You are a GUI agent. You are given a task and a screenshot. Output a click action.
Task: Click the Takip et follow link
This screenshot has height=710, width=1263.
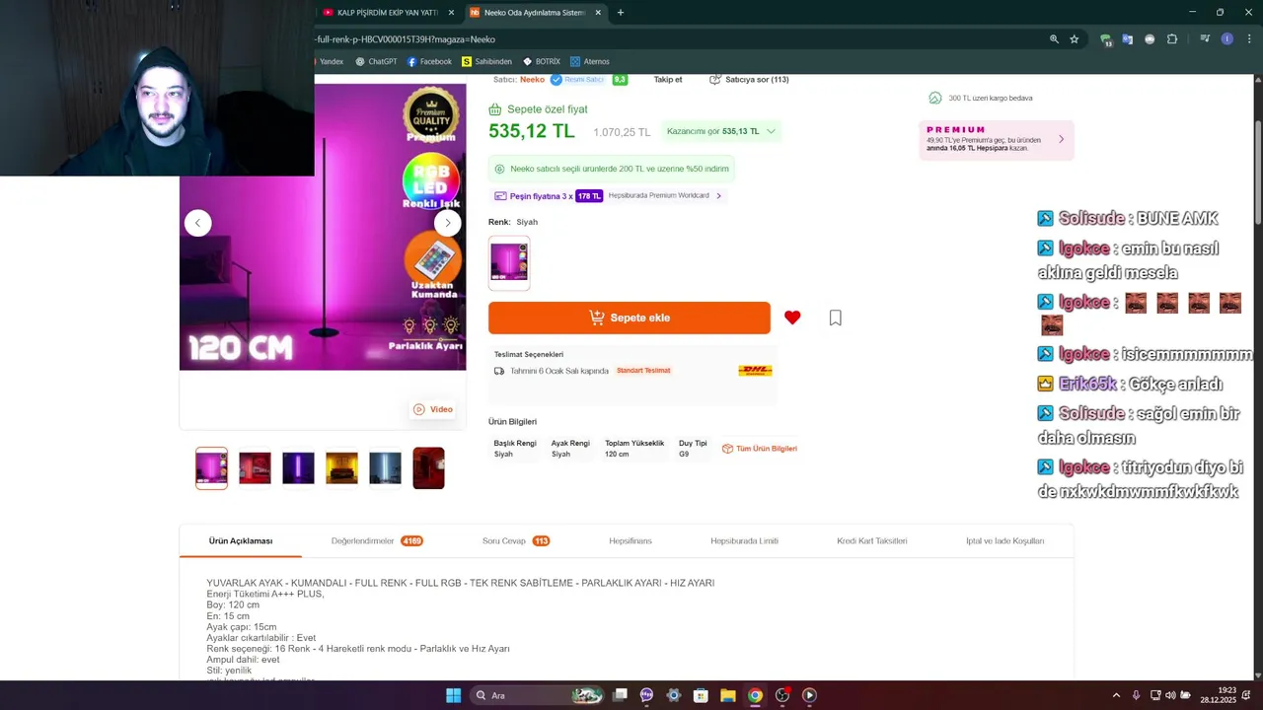pos(668,79)
